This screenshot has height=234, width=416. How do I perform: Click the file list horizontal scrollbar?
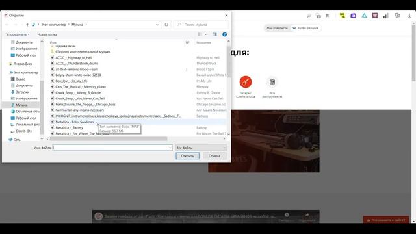pos(109,138)
